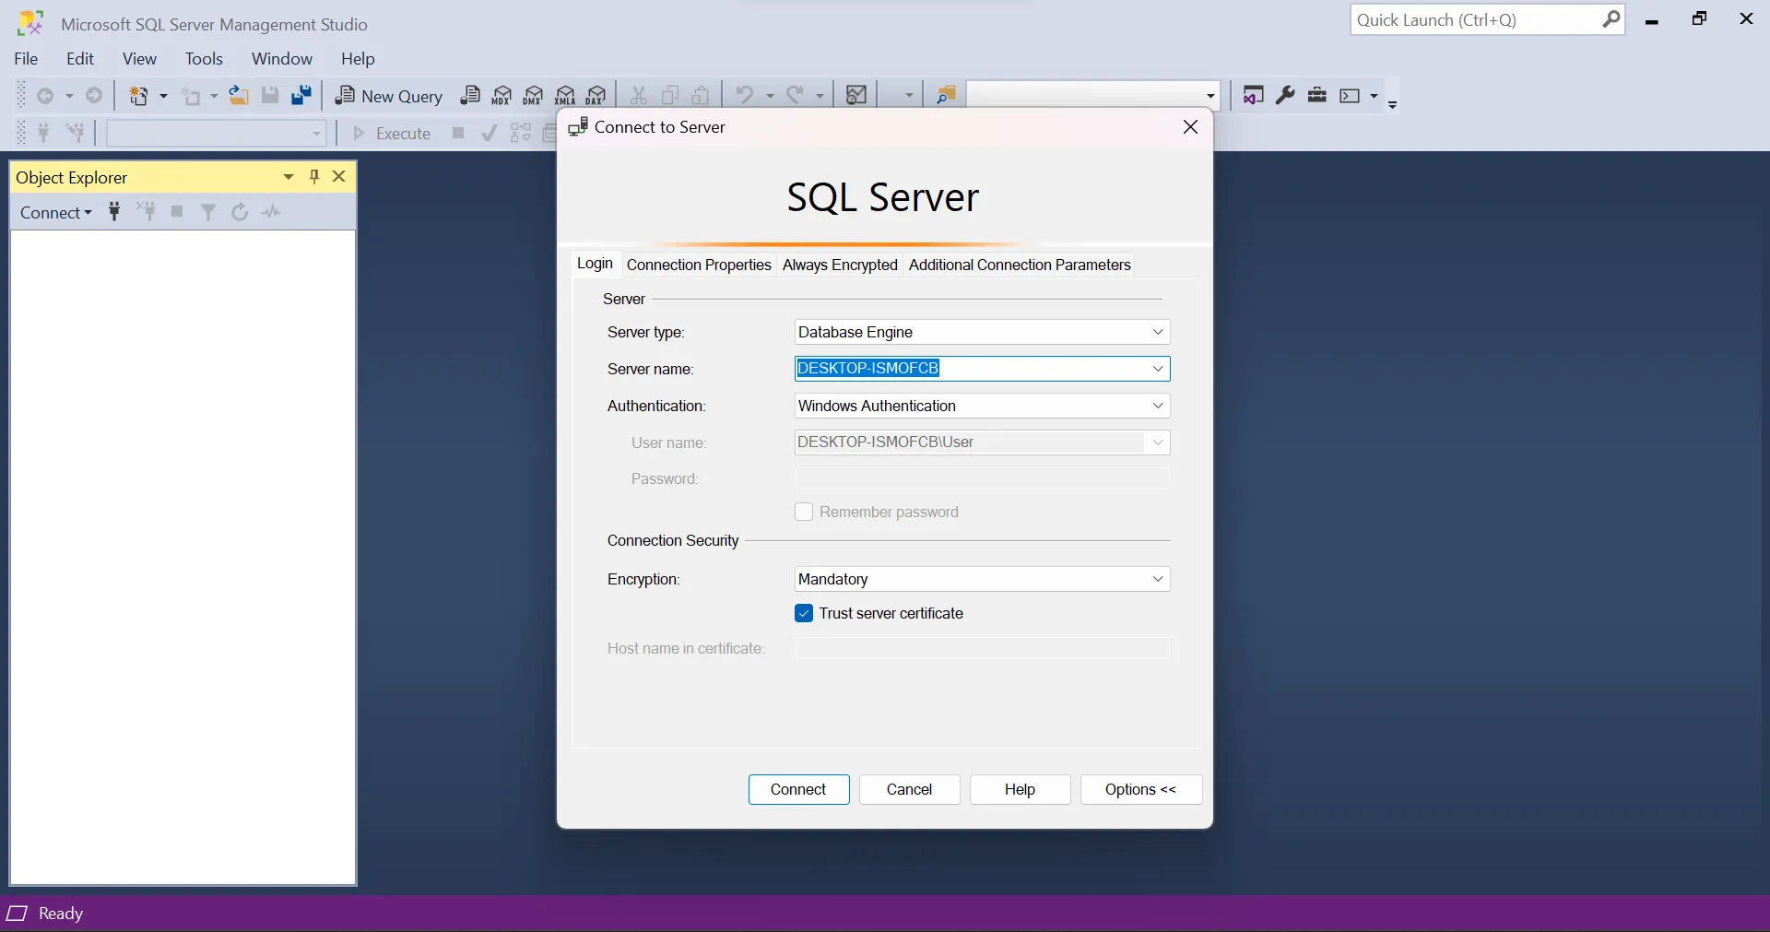
Task: Click Activity Monitor pulse icon in Object Explorer
Action: click(271, 212)
